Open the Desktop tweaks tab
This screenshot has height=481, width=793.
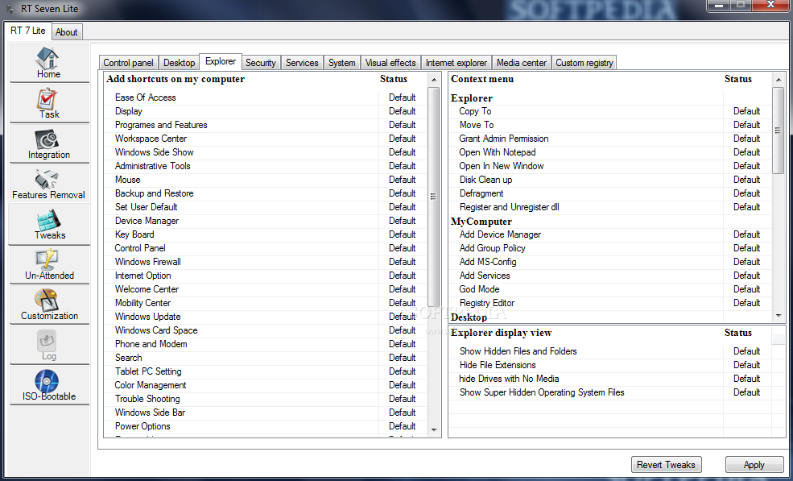[179, 62]
